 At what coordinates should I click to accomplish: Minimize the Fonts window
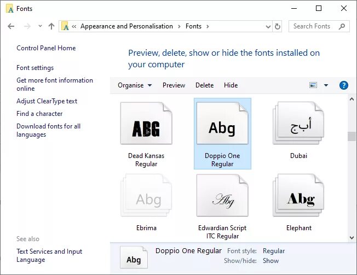point(294,8)
